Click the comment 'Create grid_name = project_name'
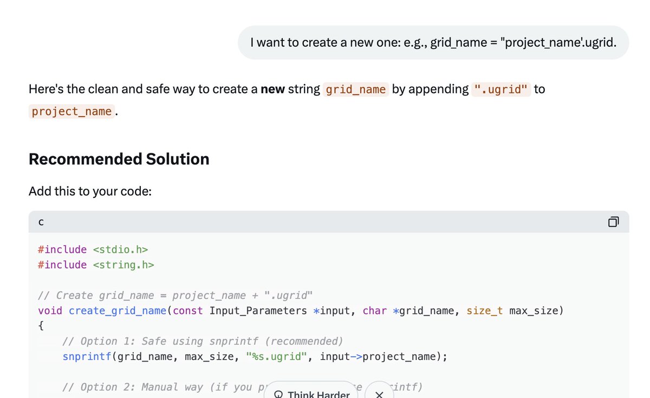 point(175,296)
